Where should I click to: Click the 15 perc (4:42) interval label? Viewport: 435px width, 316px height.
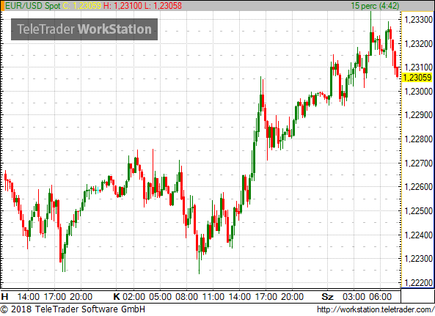(375, 6)
